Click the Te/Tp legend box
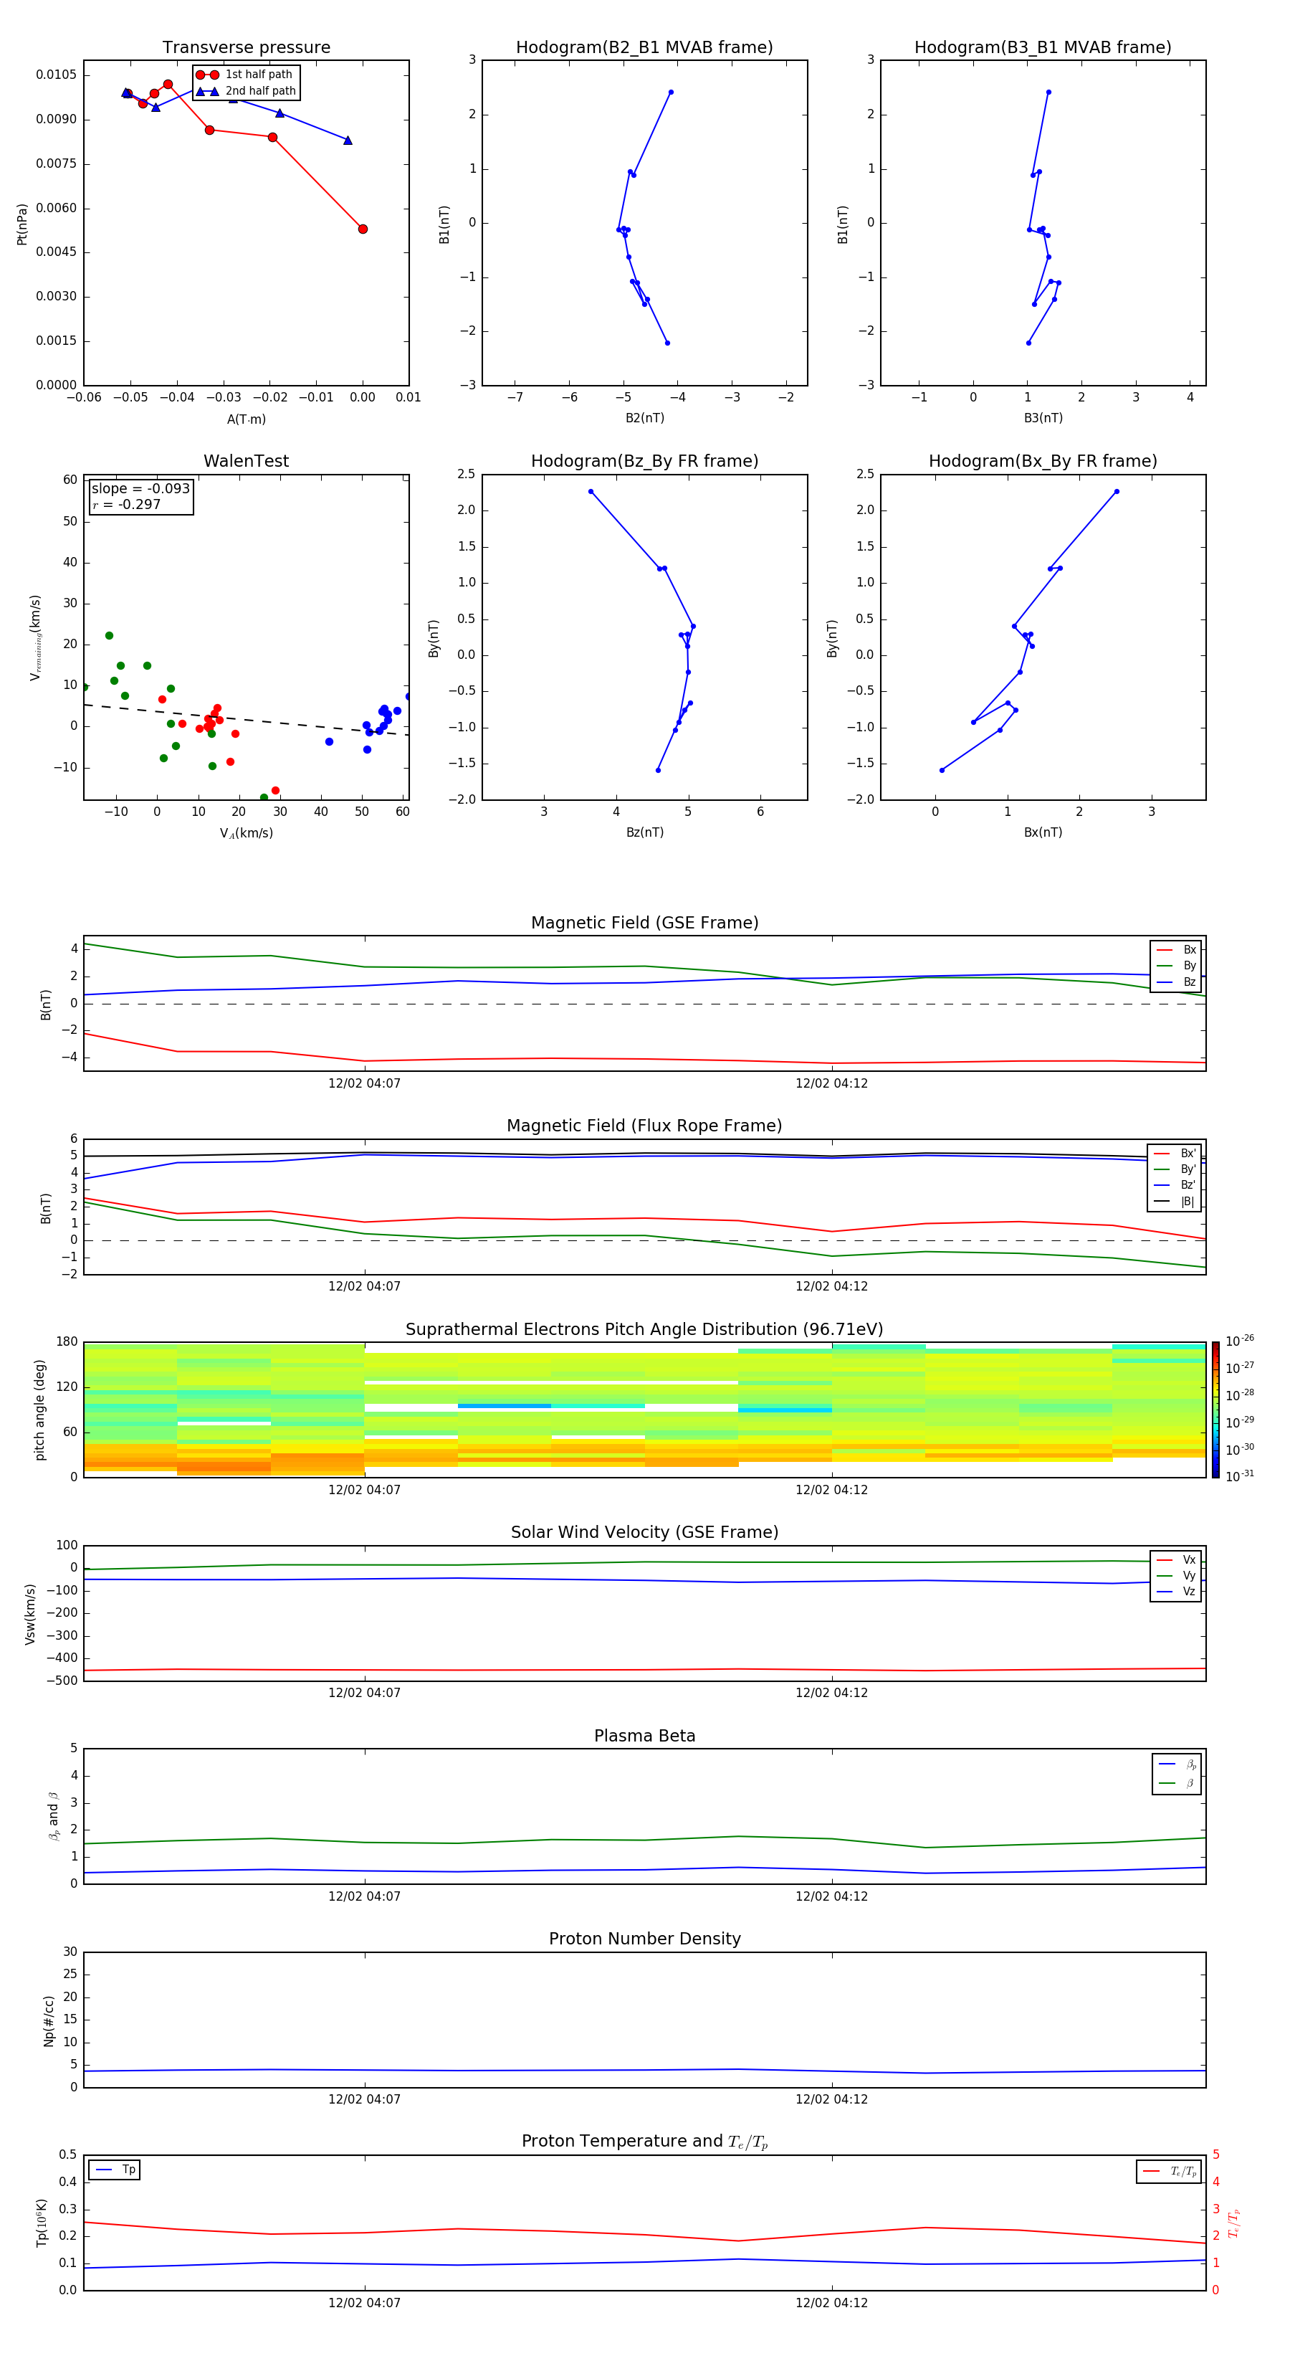The image size is (1290, 2366). click(1168, 2171)
